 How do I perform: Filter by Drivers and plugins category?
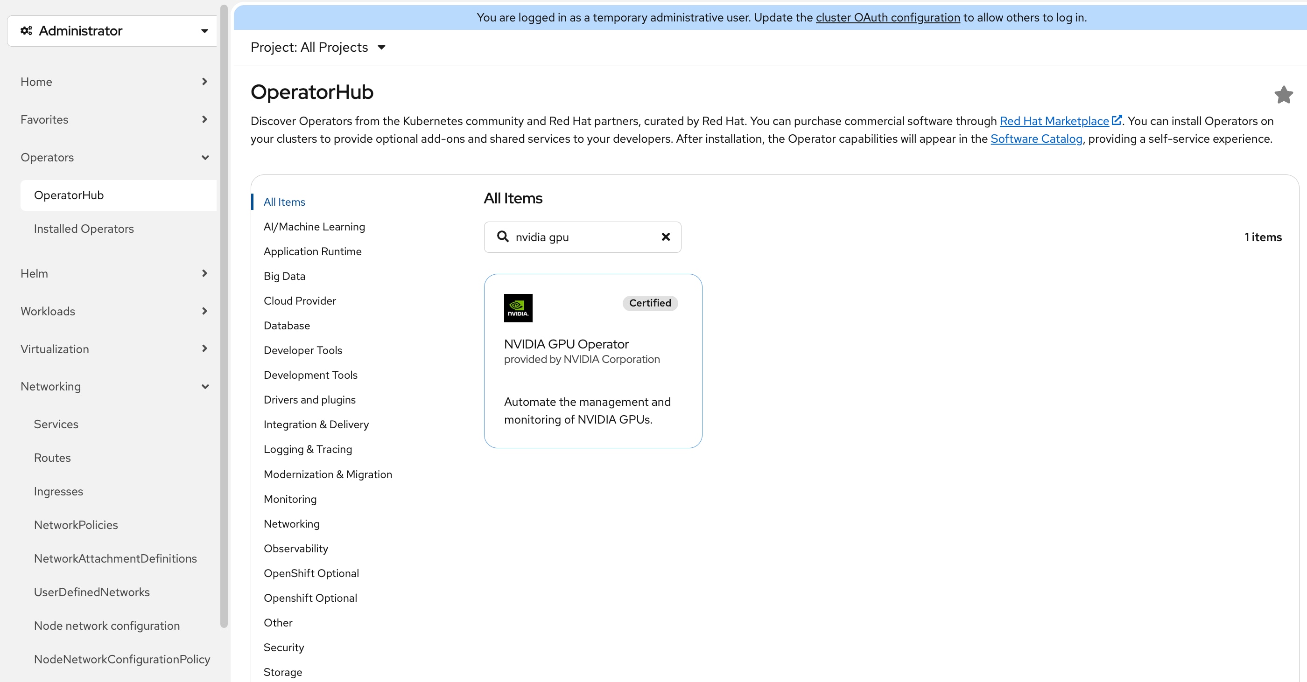pyautogui.click(x=309, y=400)
